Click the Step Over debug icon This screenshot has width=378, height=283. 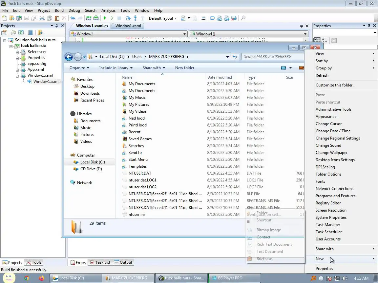(128, 18)
